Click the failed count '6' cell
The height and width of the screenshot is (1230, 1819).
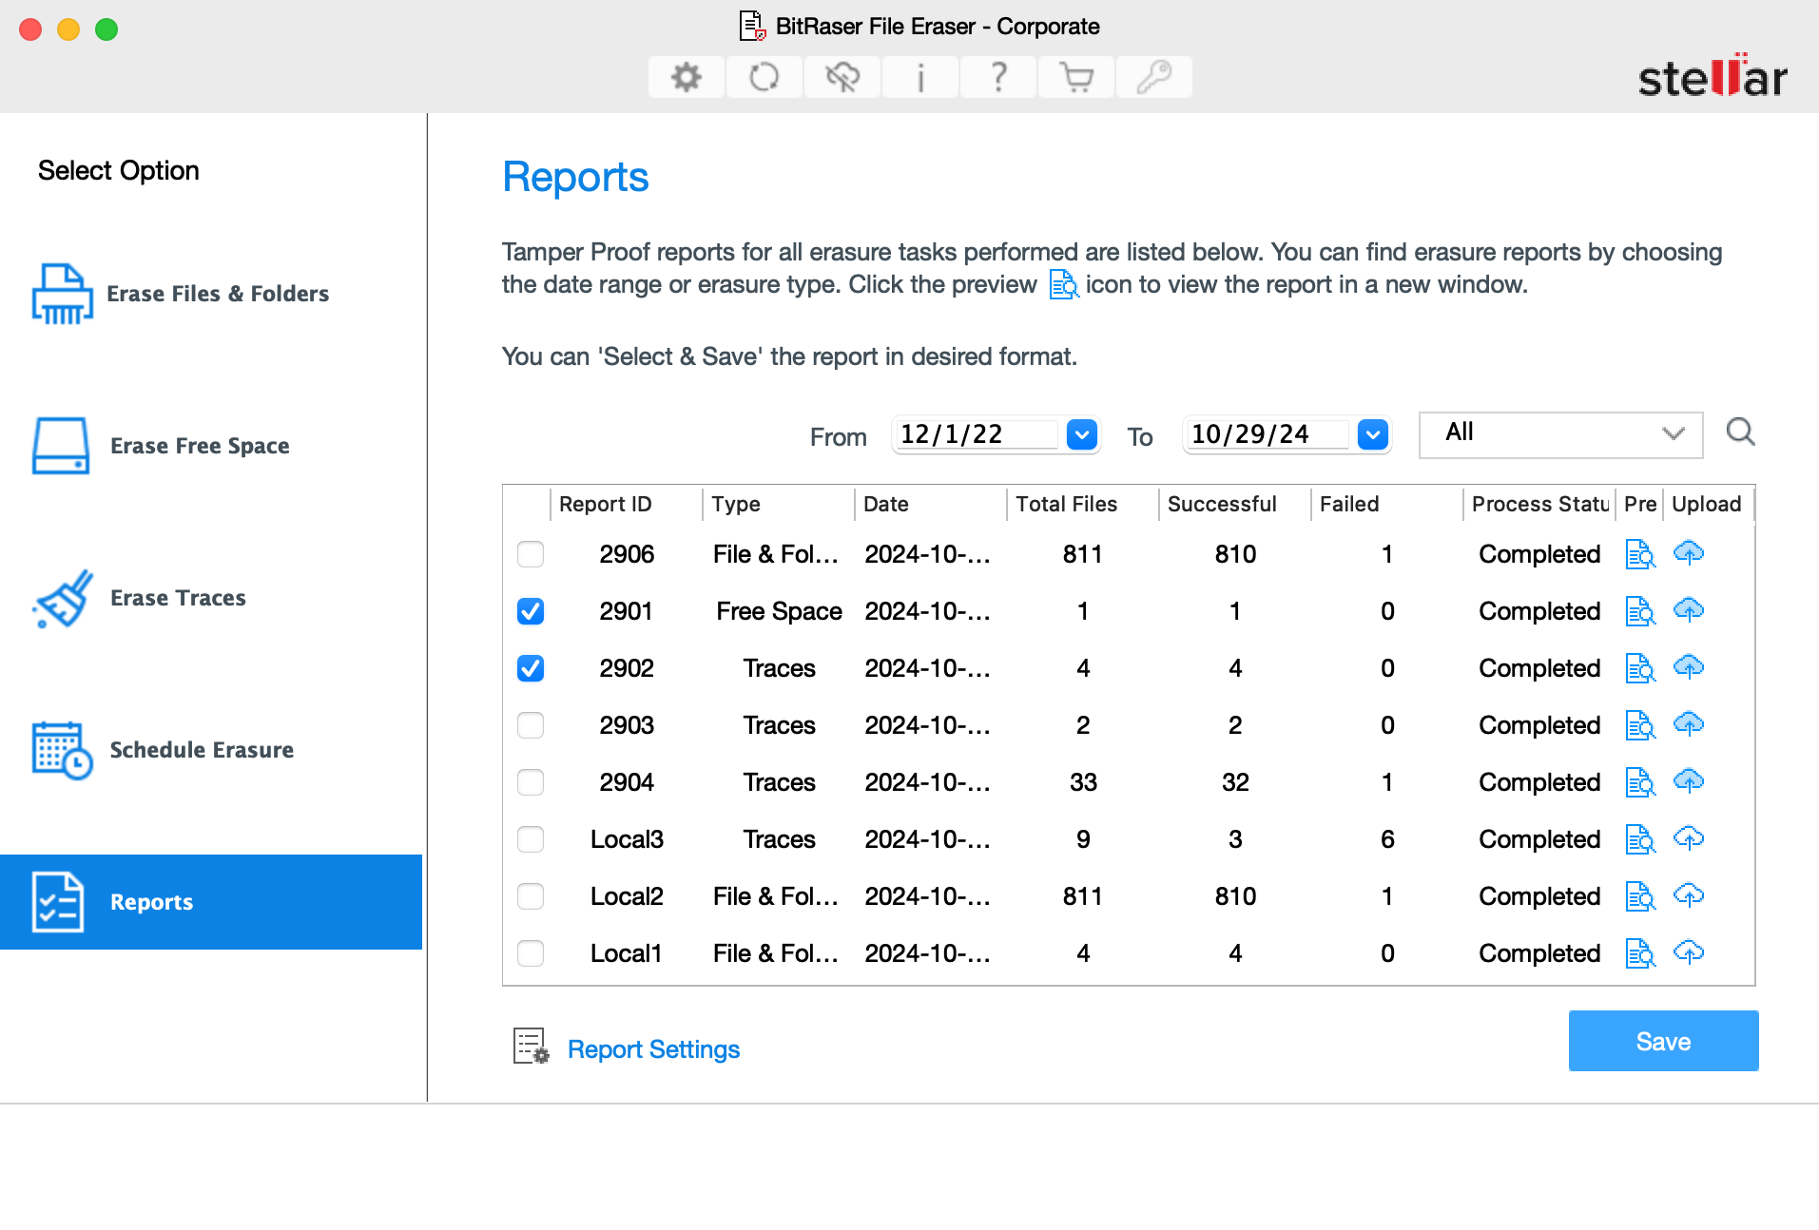point(1387,839)
